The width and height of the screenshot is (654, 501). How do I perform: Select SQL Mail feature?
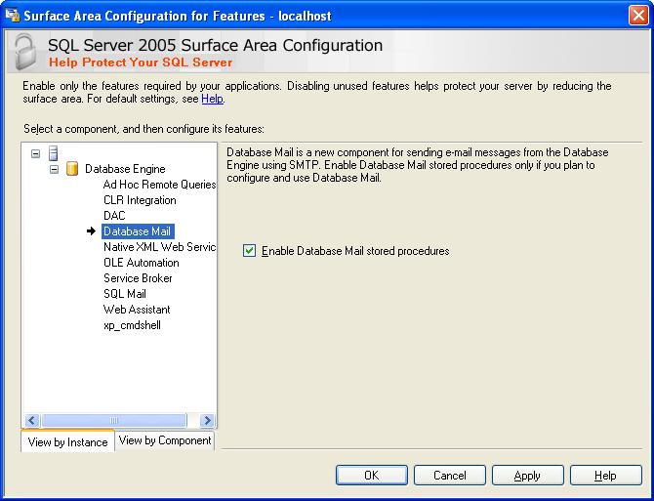pos(125,294)
